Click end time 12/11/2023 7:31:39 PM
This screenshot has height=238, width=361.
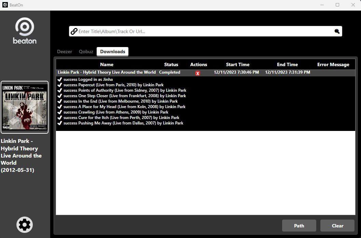pos(288,72)
